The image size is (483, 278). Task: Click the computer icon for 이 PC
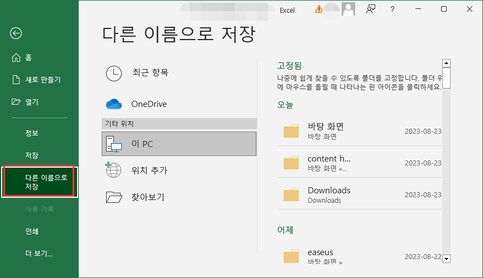point(114,144)
